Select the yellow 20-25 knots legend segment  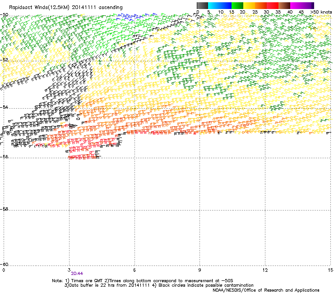[249, 5]
